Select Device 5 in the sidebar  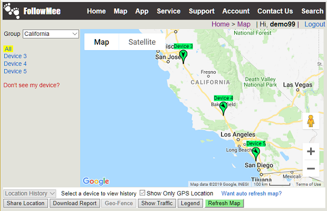(15, 71)
